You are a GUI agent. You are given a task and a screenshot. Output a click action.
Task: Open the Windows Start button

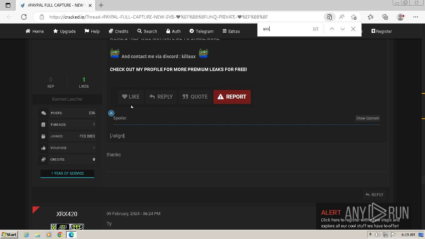pos(9,235)
